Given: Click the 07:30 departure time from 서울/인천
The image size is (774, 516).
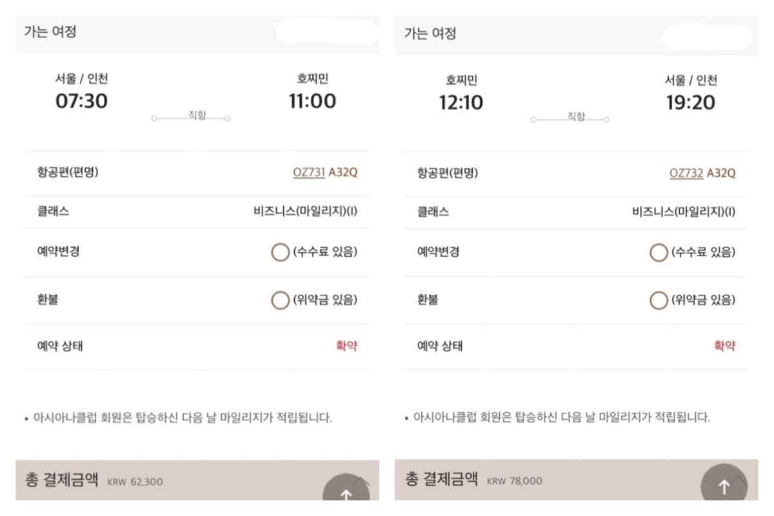Looking at the screenshot, I should click(81, 101).
